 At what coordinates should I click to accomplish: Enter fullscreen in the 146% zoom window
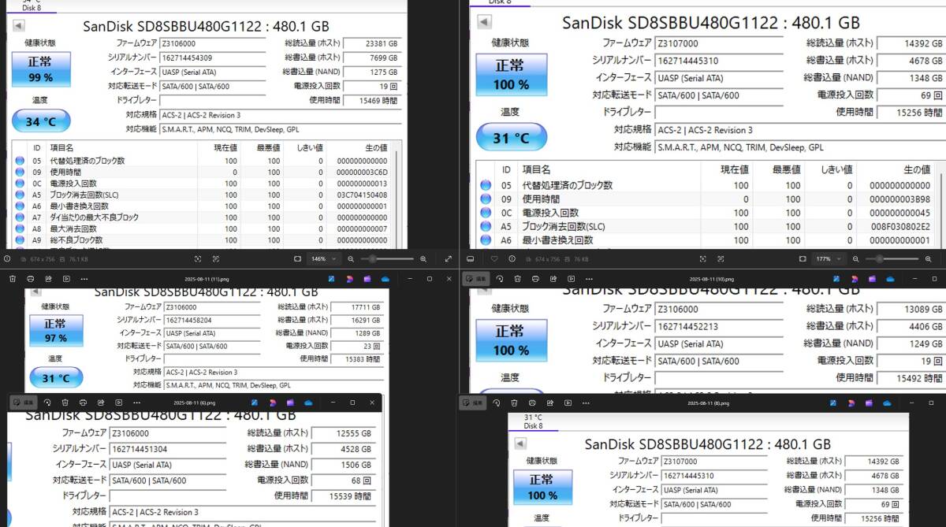(449, 258)
